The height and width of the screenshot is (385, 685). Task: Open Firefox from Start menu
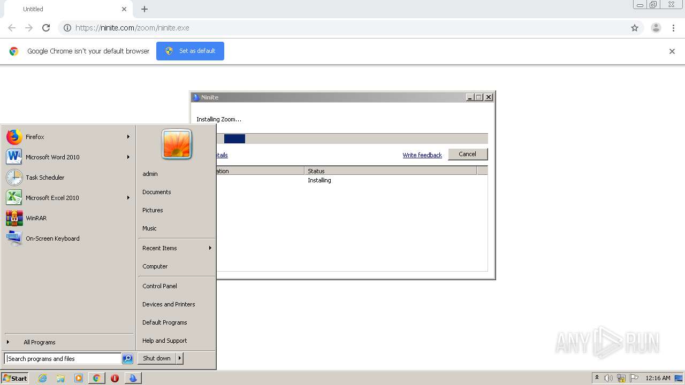(x=68, y=137)
